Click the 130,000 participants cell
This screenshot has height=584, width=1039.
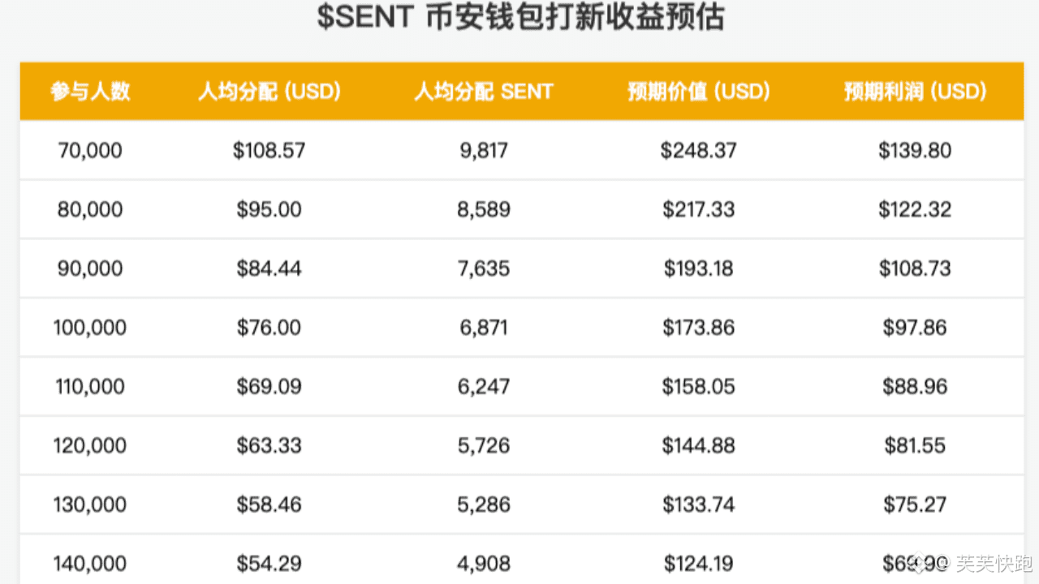[90, 505]
